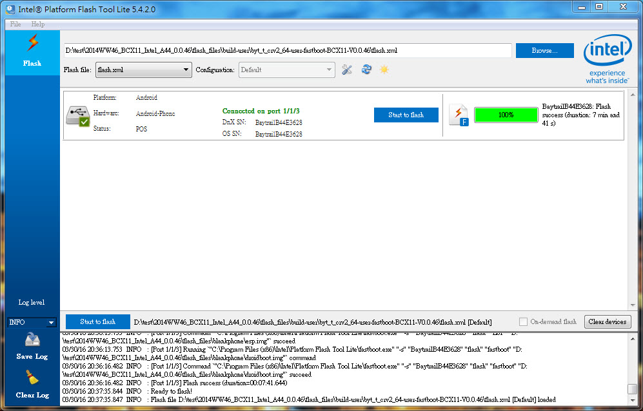Click the yellow sun icon
643x411 pixels.
click(384, 70)
